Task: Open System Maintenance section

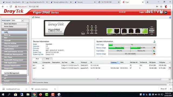Action: (14, 65)
